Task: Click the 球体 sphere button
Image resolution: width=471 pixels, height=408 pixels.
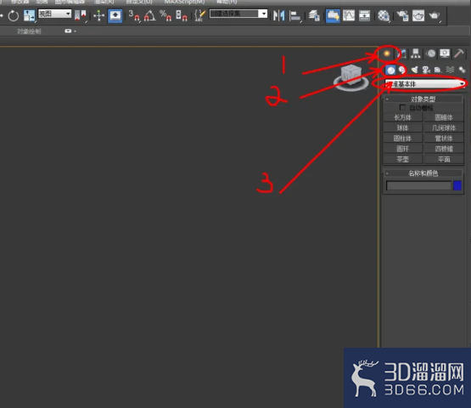Action: [403, 127]
